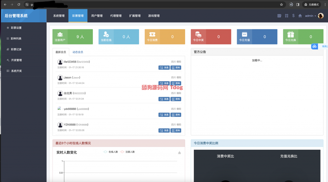This screenshot has height=182, width=328.
Task: Open 彩票设置 in the sidebar
Action: [16, 28]
